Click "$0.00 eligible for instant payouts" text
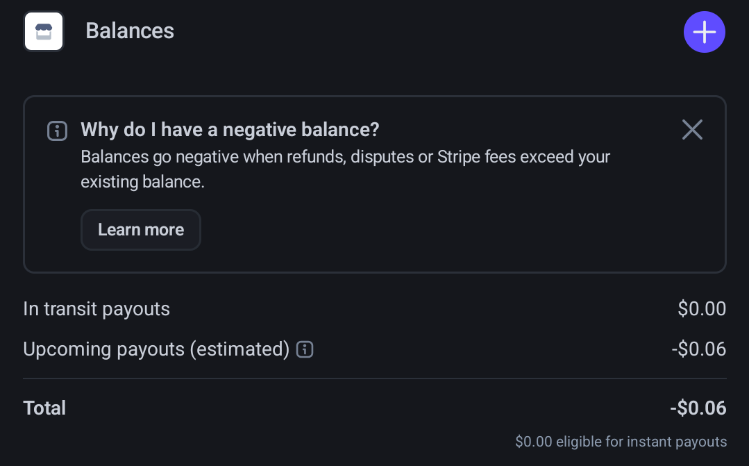The width and height of the screenshot is (749, 466). (x=621, y=442)
